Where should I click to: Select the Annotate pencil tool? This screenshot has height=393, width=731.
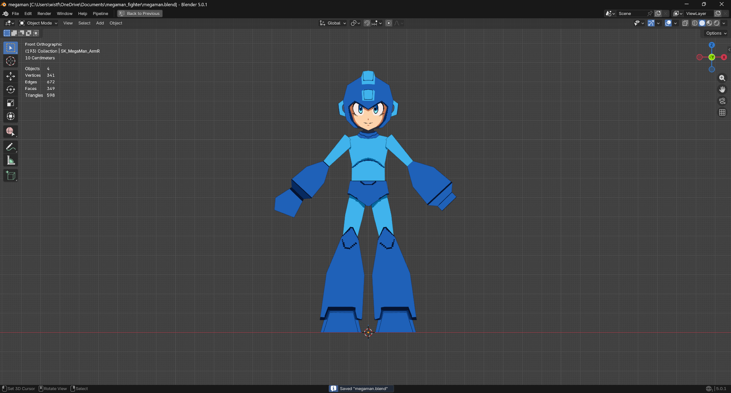click(x=11, y=147)
